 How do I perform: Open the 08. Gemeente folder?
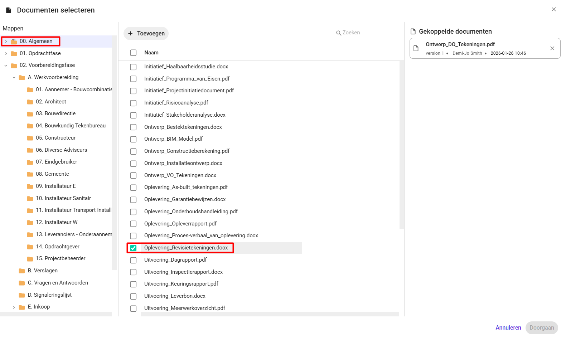pos(52,174)
